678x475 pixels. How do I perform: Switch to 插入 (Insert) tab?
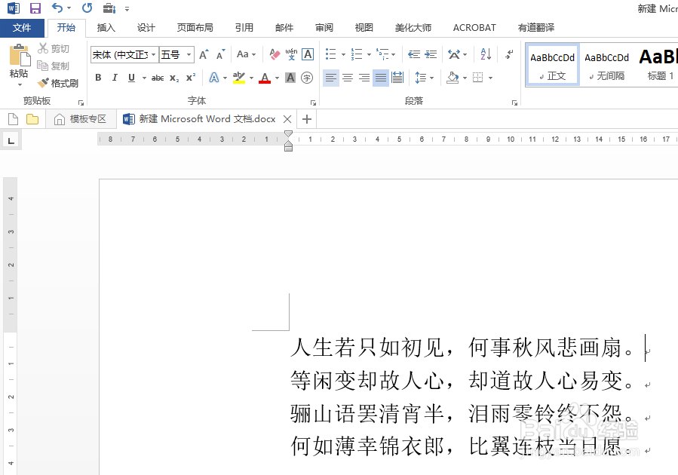point(106,28)
